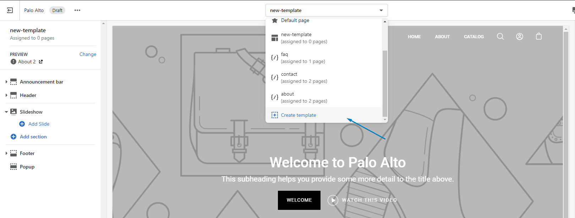Click the dropdown list scroll-up arrow
Screen dimensions: 575x218
tap(385, 22)
